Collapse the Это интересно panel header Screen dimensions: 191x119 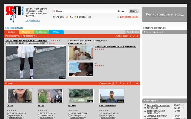[153, 32]
